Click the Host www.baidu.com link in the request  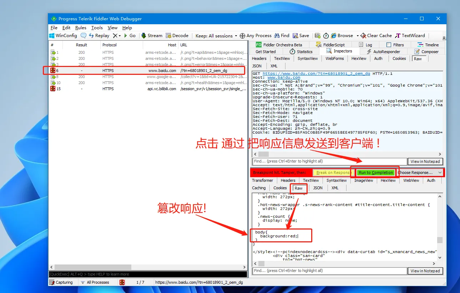(x=284, y=77)
